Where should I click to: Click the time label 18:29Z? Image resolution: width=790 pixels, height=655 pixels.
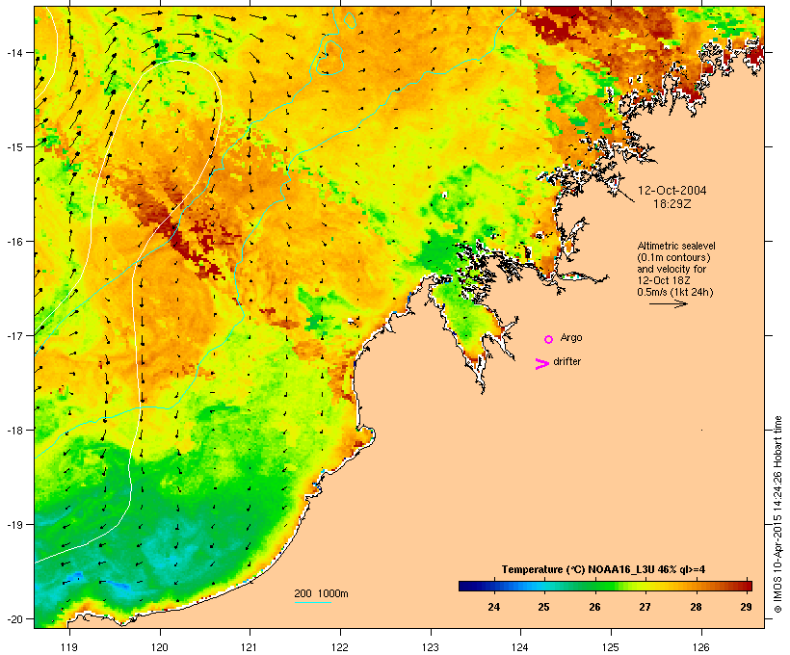(x=672, y=204)
